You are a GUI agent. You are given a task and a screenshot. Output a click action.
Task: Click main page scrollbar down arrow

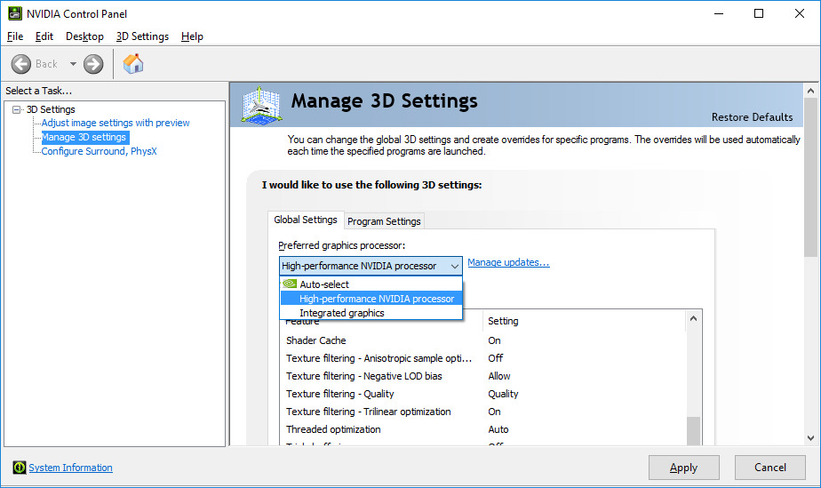[x=810, y=438]
